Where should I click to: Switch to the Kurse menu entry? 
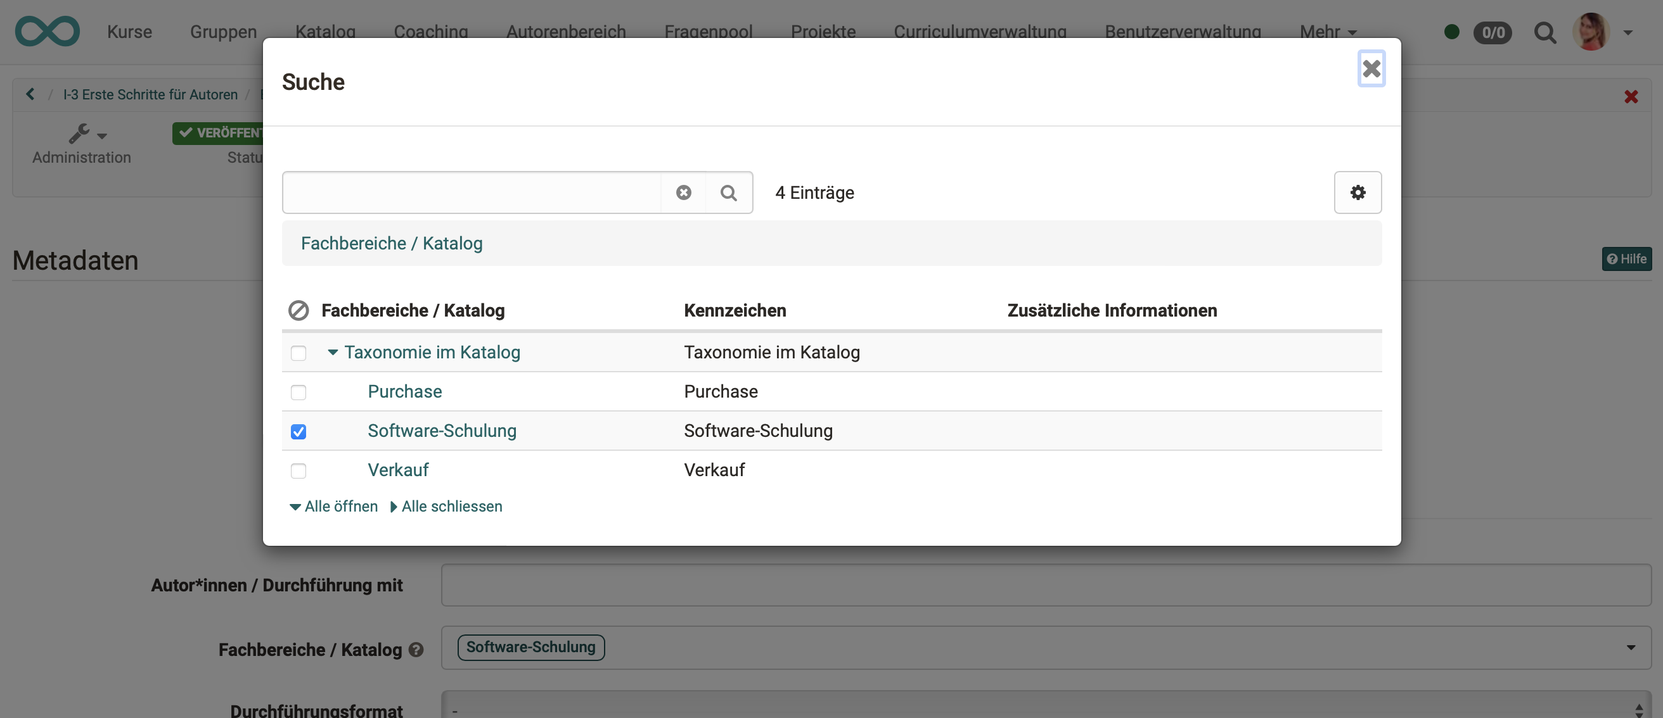[130, 32]
